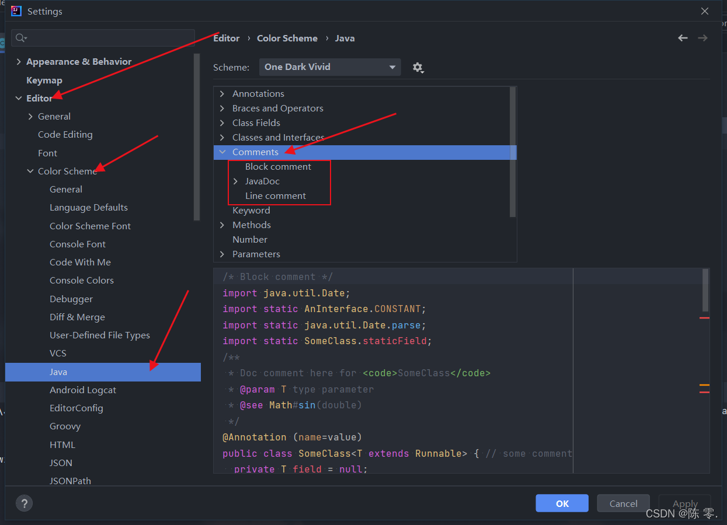Close the Settings dialog

[x=705, y=11]
